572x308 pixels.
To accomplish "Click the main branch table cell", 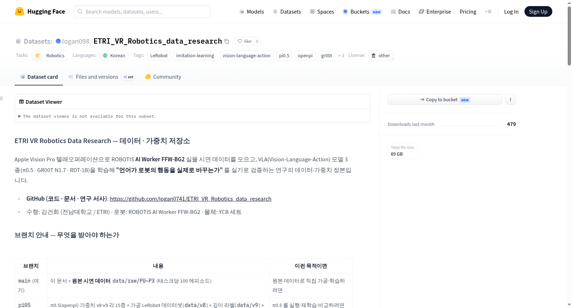I will tap(31, 285).
